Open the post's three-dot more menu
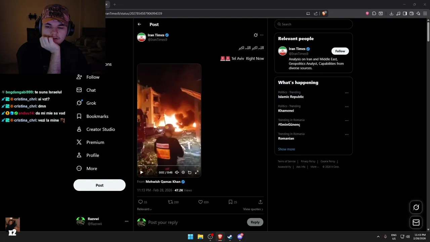Image resolution: width=430 pixels, height=242 pixels. tap(262, 35)
